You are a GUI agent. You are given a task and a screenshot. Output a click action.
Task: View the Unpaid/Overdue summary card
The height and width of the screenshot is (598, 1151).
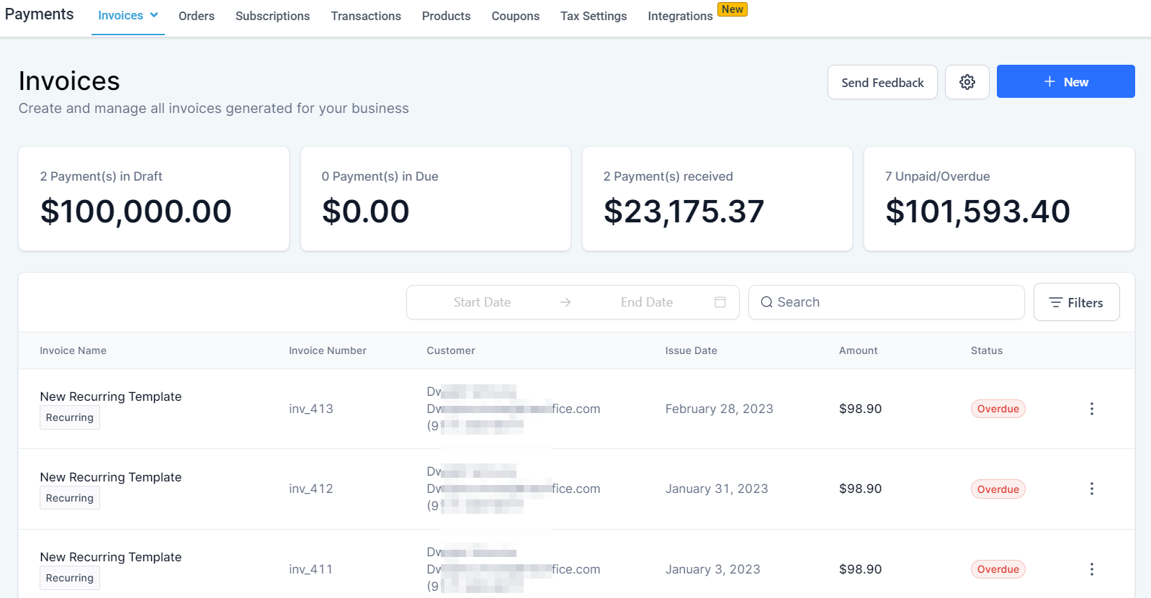point(998,199)
